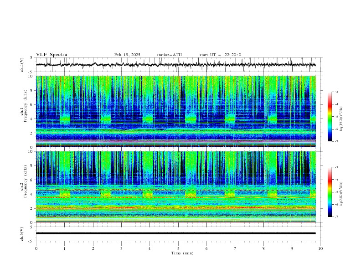Click the "-7" tick on ch.1 color bar
The width and height of the screenshot is (361, 279).
336,141
